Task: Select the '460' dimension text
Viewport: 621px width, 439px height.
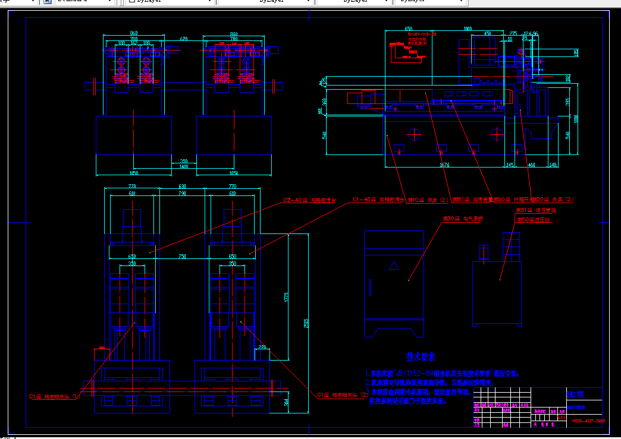Action: [x=532, y=165]
